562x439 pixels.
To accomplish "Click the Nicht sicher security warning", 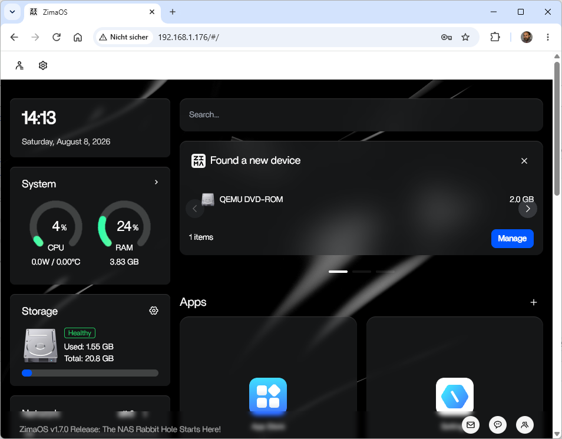I will (x=124, y=37).
